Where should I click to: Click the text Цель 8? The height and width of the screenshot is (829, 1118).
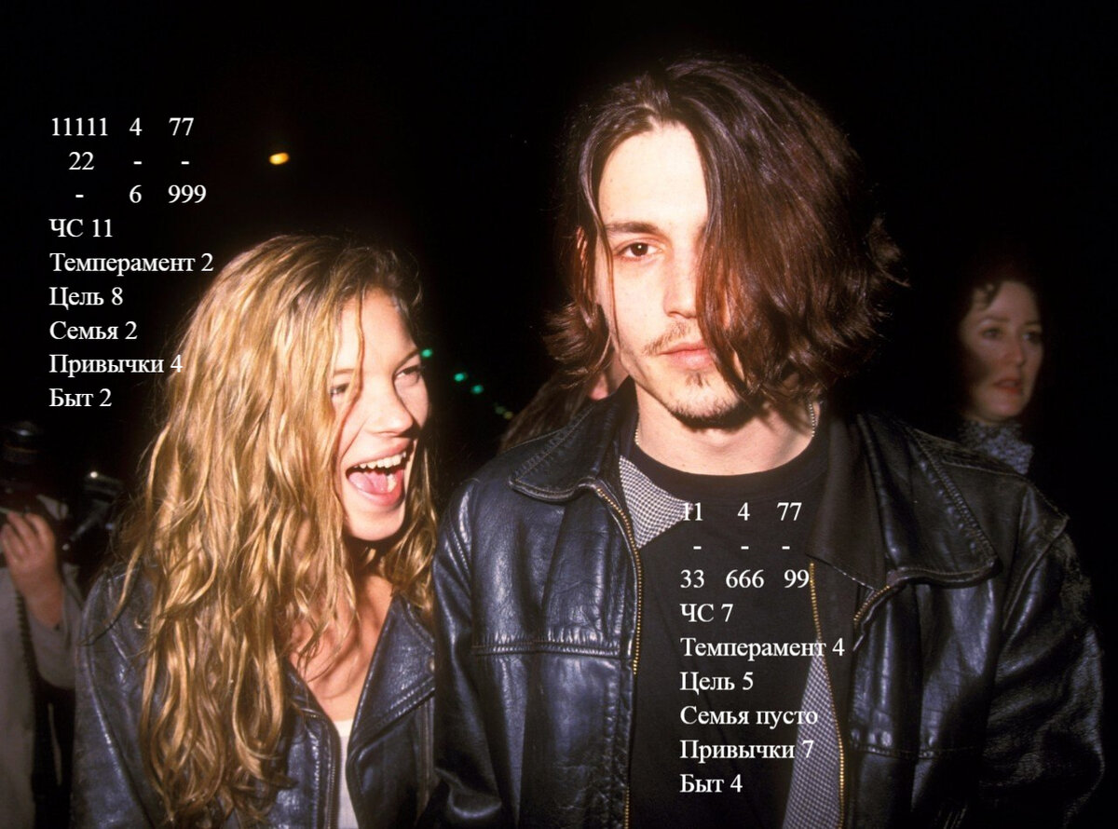tap(86, 297)
